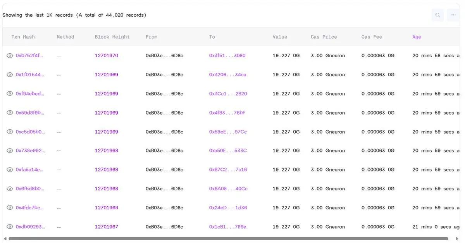The width and height of the screenshot is (465, 243).
Task: Open recipient address 0x1cB1...789e
Action: coord(227,227)
